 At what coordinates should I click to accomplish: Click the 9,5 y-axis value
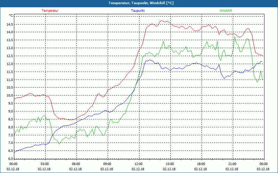click(10, 103)
